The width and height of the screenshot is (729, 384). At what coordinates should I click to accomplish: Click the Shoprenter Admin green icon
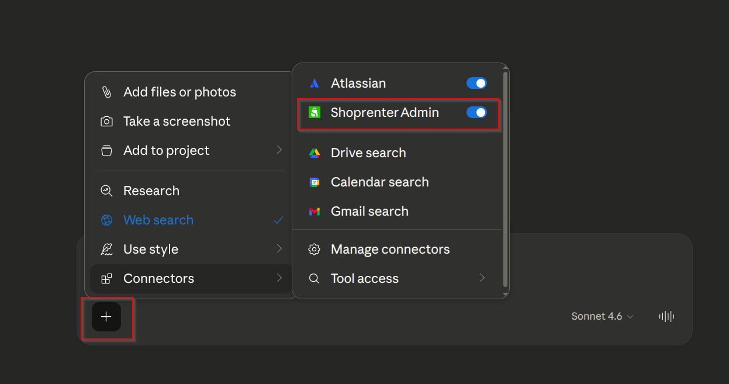(x=315, y=112)
